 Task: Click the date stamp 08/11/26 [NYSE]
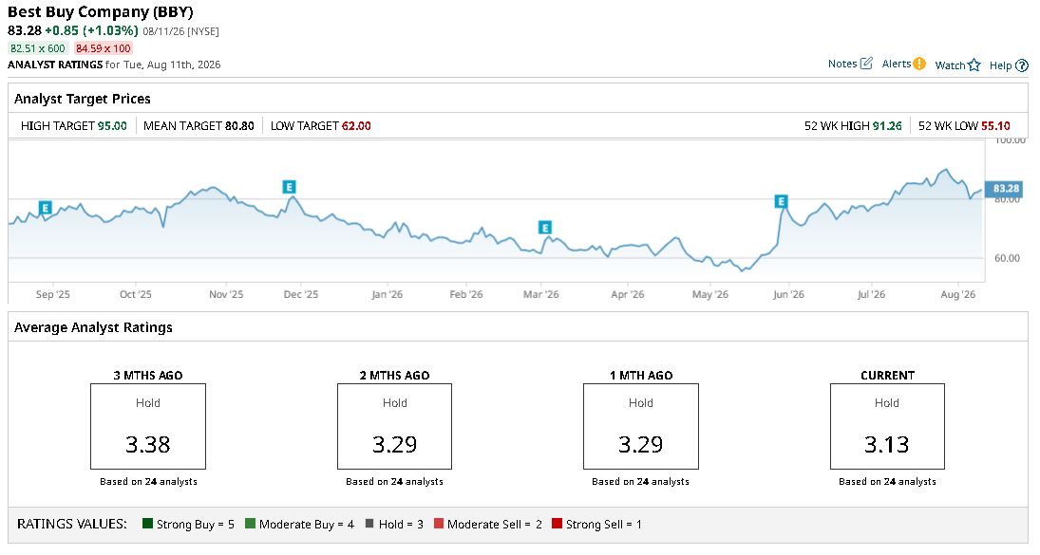(181, 31)
